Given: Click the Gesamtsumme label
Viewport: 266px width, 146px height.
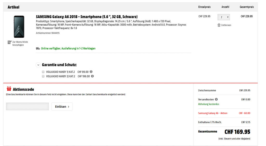Looking at the screenshot, I should point(208,131).
